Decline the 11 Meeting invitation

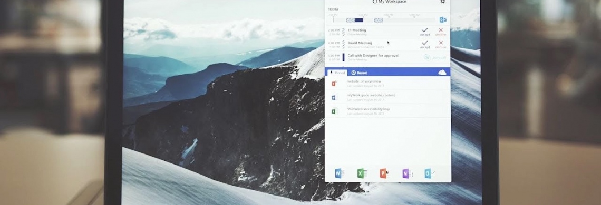pos(441,32)
